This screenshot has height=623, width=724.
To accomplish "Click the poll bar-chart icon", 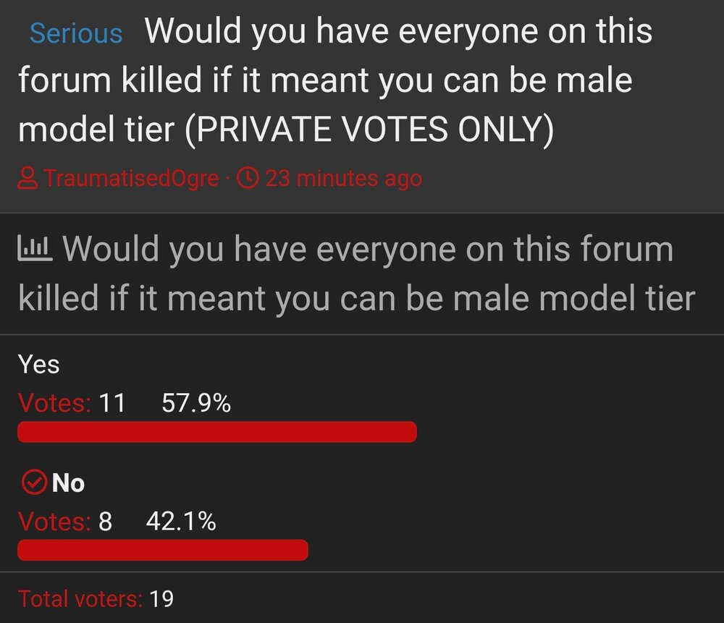I will 35,247.
